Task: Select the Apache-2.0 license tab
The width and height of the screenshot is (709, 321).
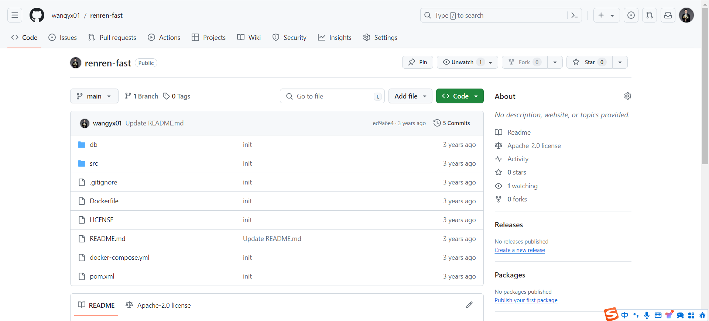Action: pyautogui.click(x=158, y=305)
